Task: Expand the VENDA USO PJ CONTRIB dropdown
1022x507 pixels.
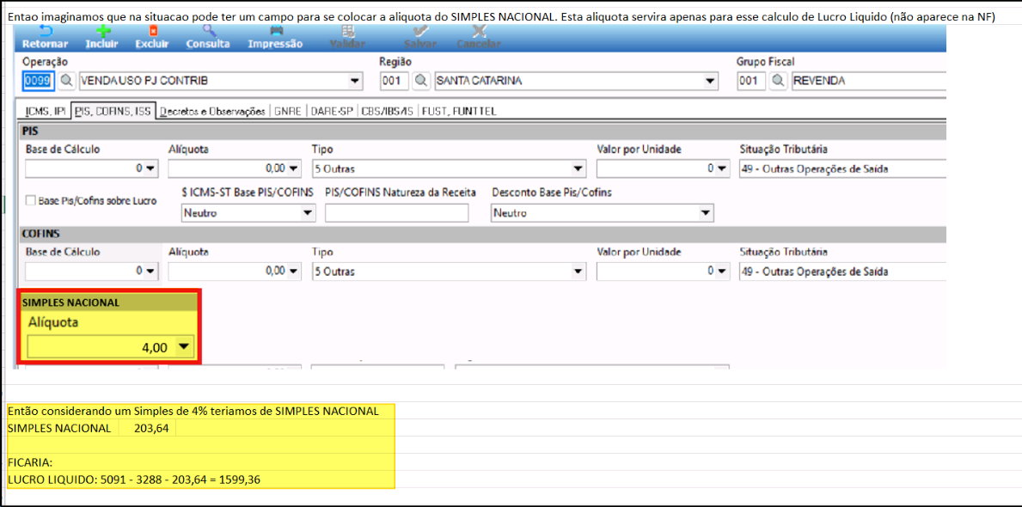Action: coord(355,82)
